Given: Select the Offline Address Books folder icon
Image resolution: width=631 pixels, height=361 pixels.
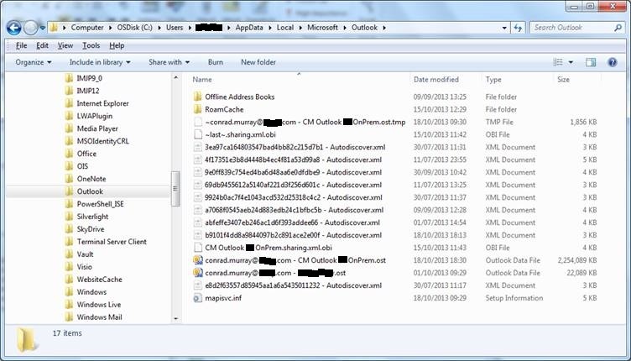Looking at the screenshot, I should click(197, 97).
